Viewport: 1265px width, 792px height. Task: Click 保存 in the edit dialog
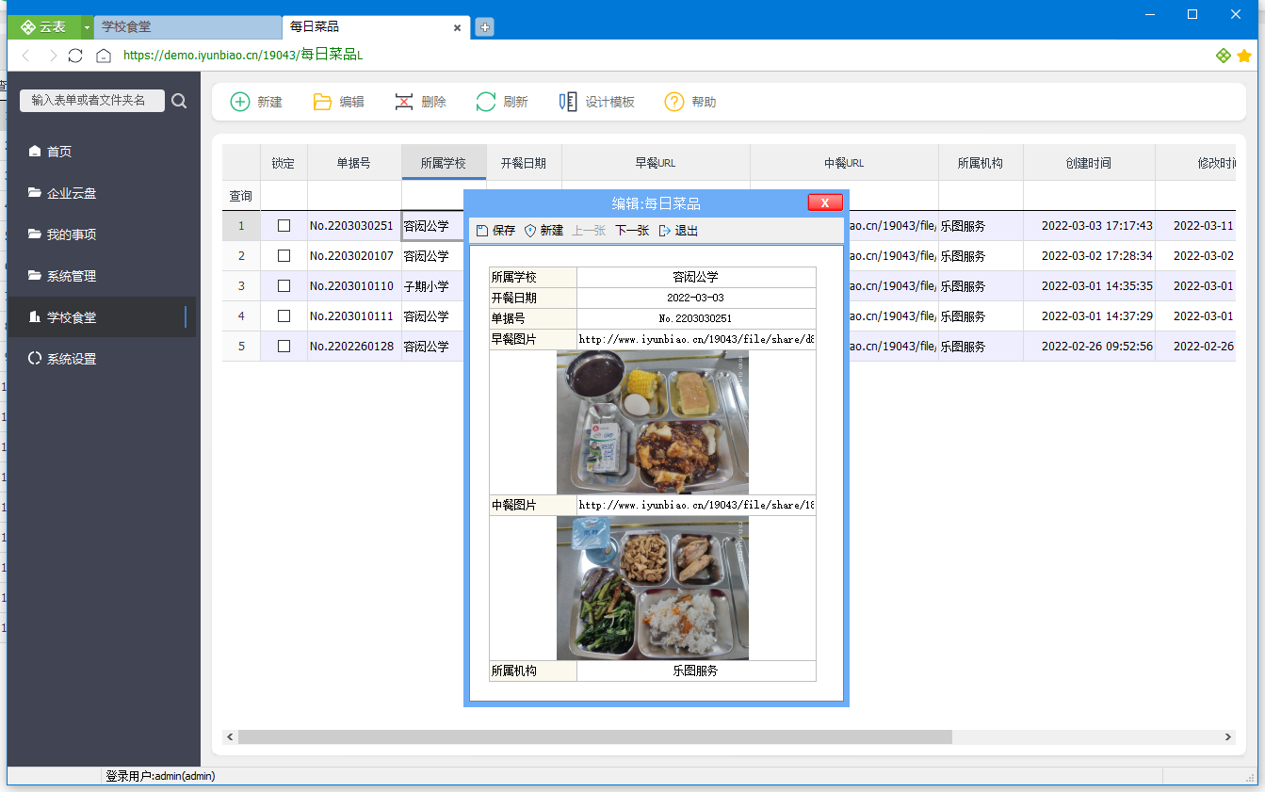495,231
